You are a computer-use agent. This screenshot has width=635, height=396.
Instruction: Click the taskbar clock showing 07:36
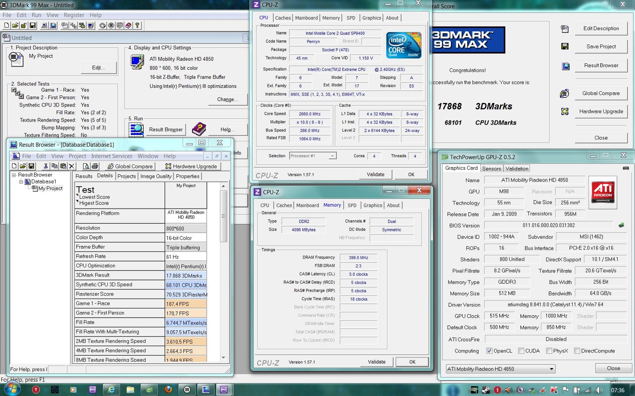pyautogui.click(x=618, y=390)
